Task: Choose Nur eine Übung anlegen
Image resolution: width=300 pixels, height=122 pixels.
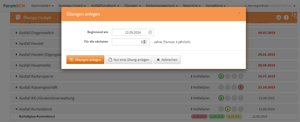Action: (129, 60)
